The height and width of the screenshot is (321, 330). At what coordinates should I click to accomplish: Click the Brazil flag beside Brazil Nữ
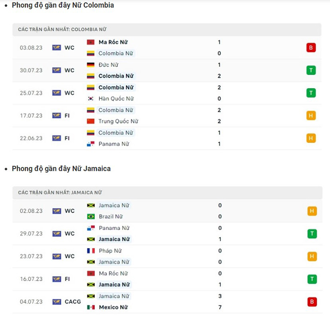pyautogui.click(x=91, y=216)
